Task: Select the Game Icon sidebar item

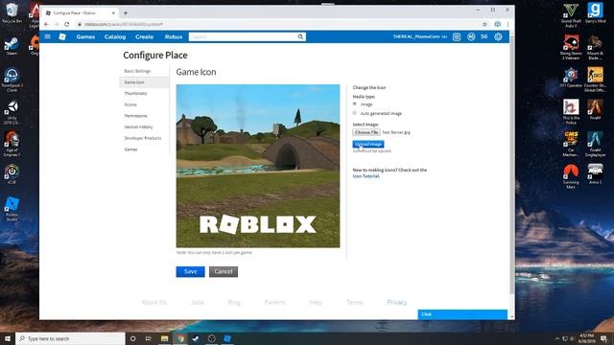Action: pos(144,82)
